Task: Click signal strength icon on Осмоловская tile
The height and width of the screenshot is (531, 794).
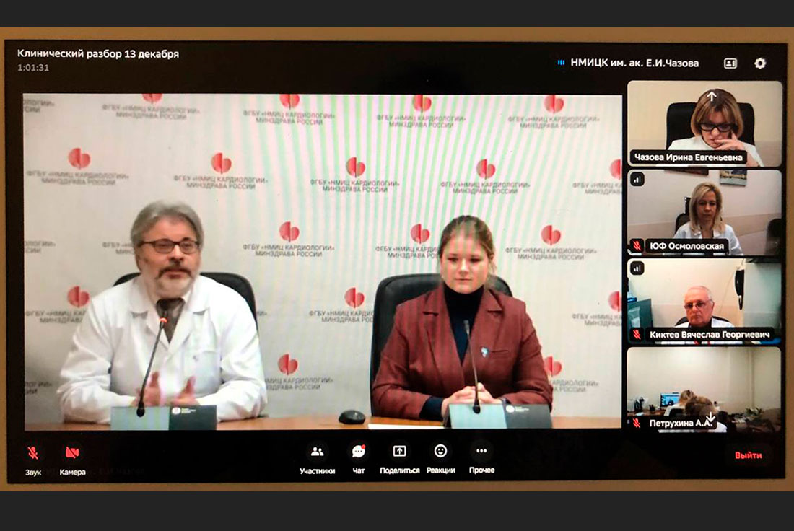Action: 637,179
